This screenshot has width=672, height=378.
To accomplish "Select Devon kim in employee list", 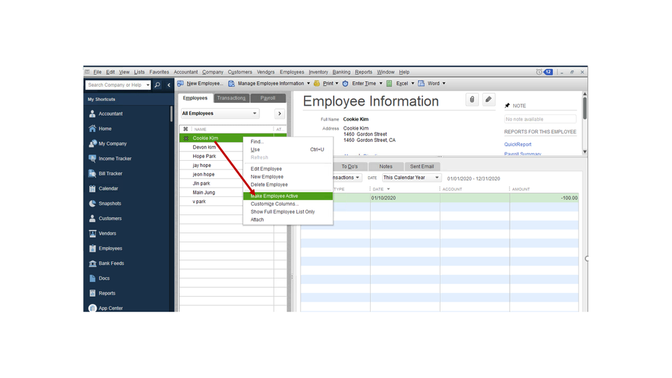I will coord(204,147).
